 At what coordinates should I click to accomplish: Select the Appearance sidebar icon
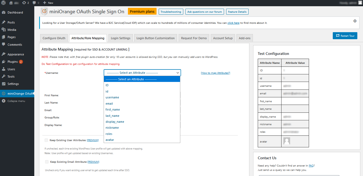tap(4, 54)
